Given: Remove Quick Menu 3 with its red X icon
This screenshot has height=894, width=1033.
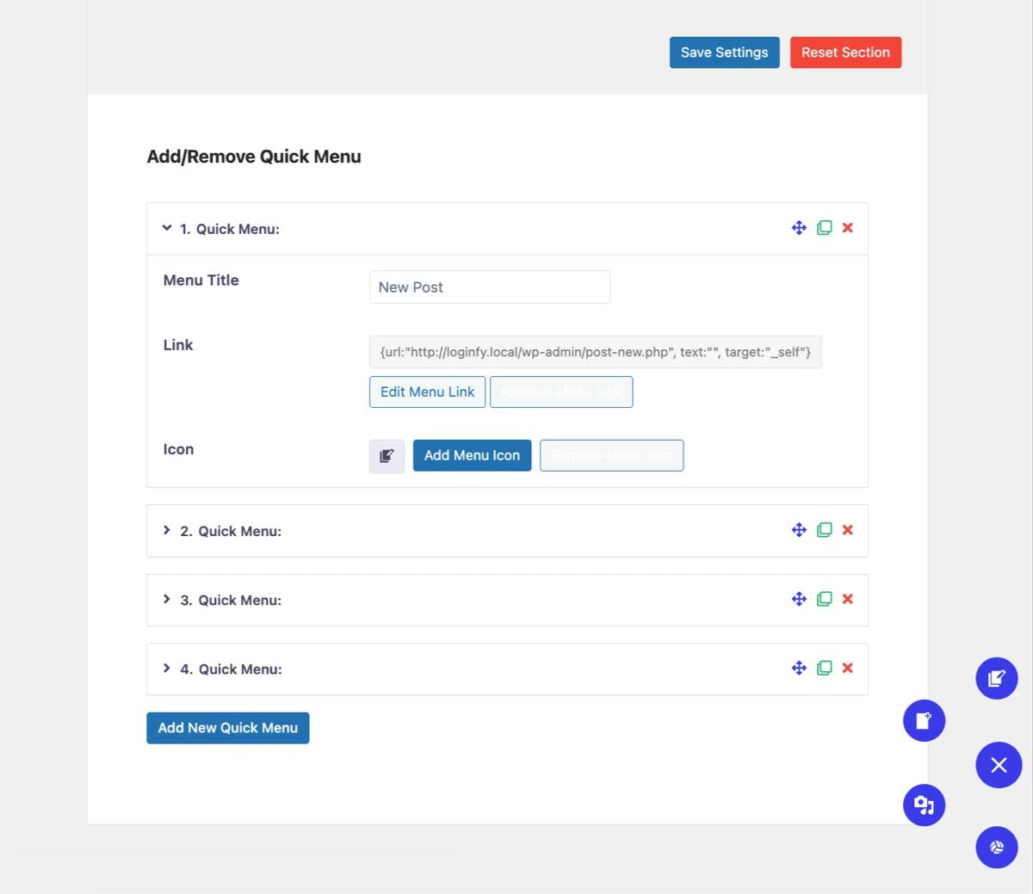Looking at the screenshot, I should pyautogui.click(x=847, y=598).
